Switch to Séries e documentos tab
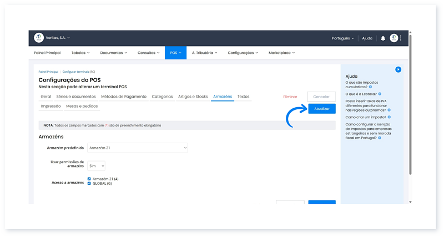 click(x=76, y=97)
